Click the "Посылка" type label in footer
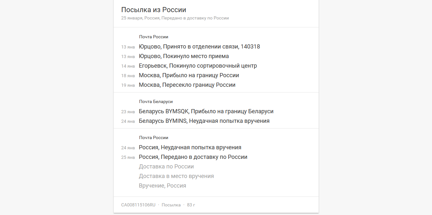 tap(171, 205)
